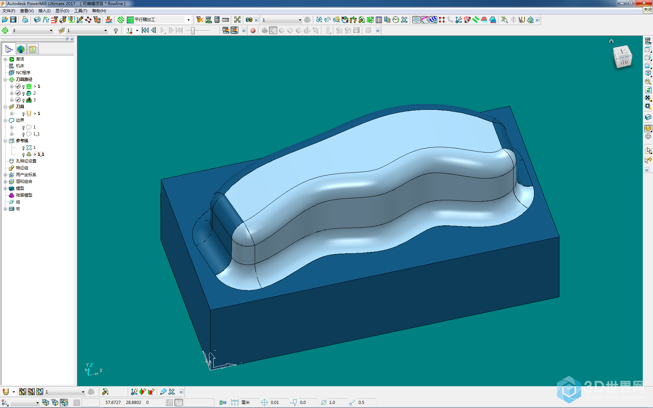
Task: Click the grid icon in status bar
Action: point(77,403)
